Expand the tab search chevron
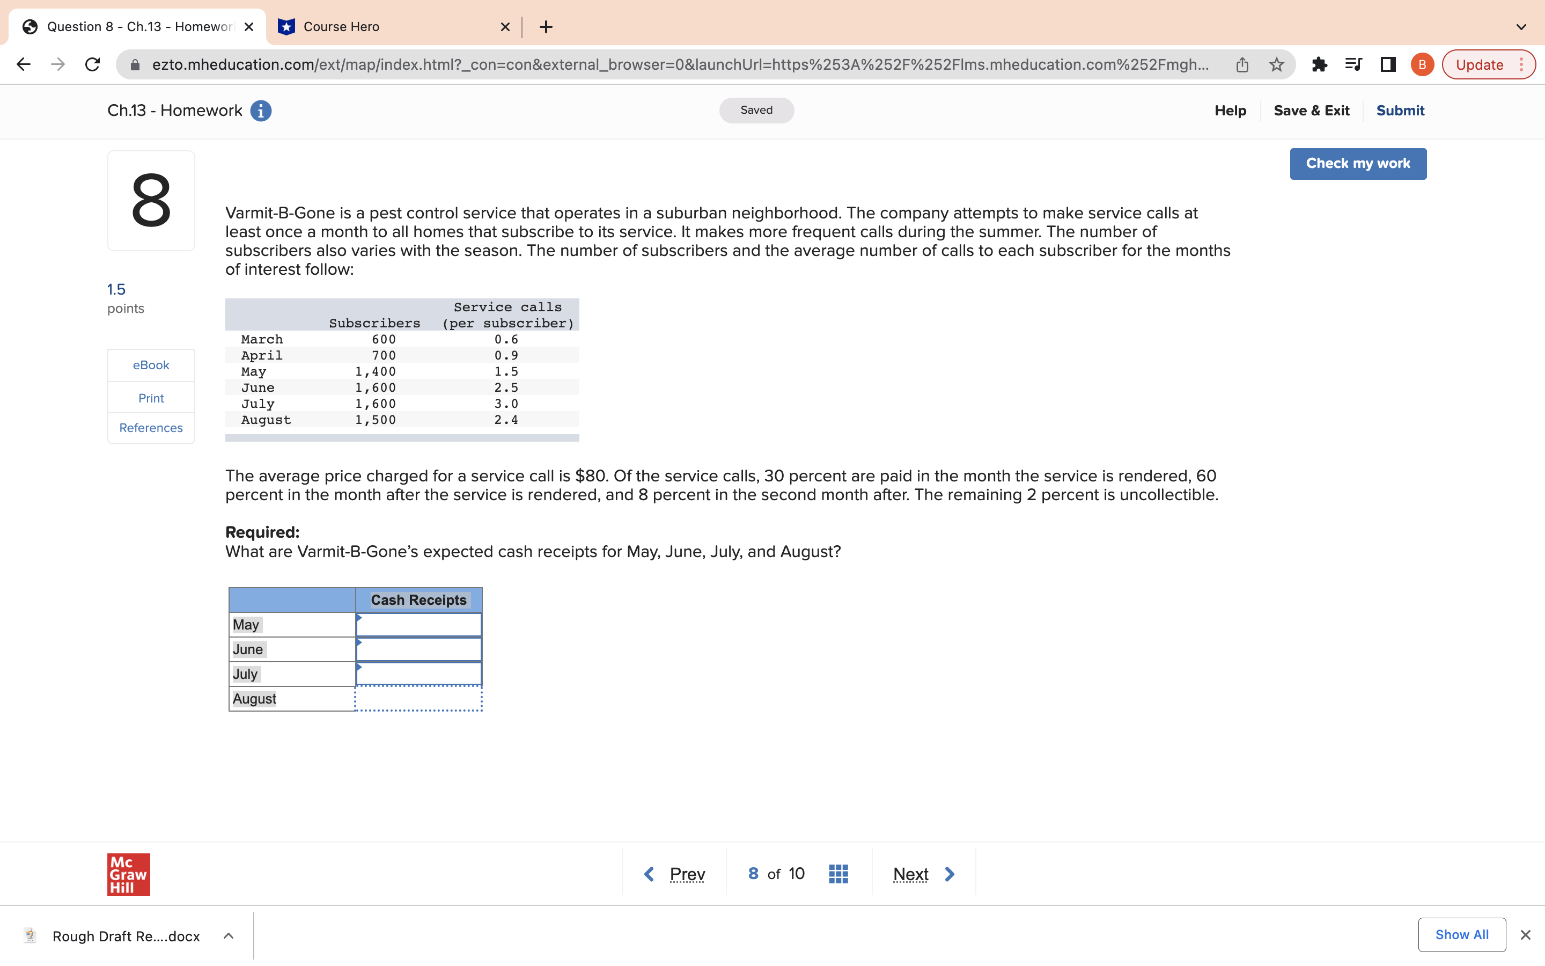 (1521, 27)
